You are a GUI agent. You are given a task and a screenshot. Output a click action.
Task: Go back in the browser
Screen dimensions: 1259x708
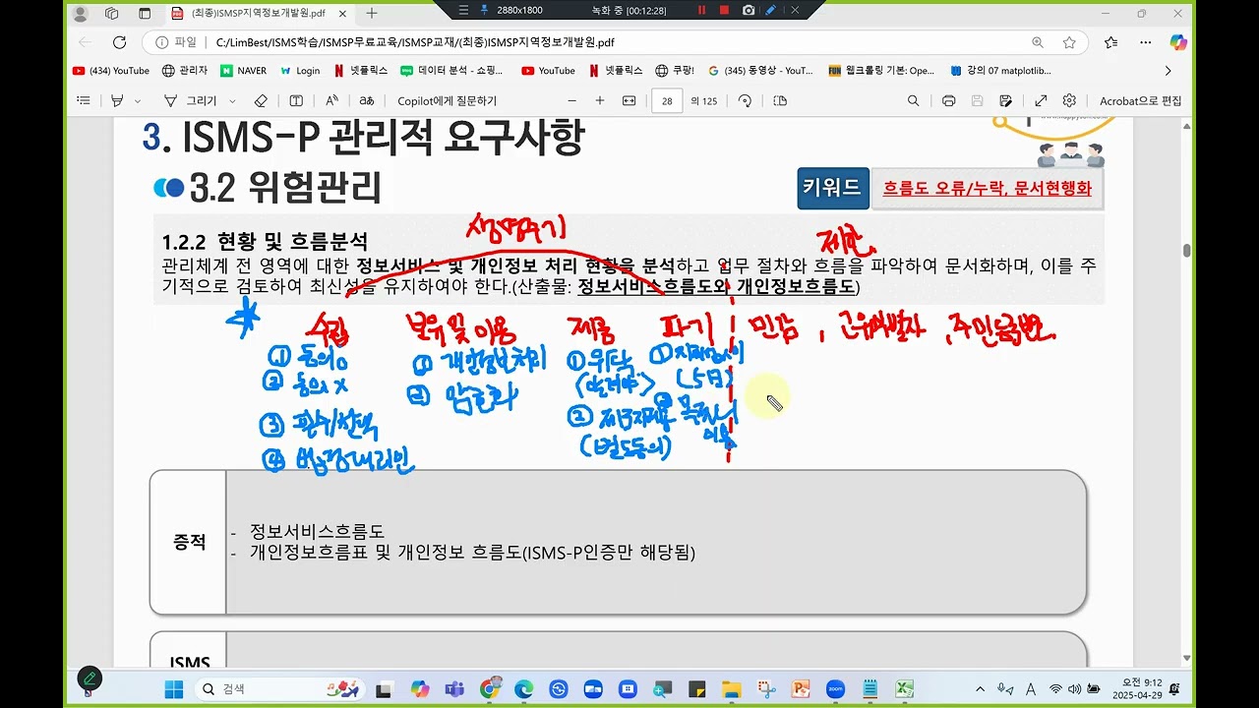(x=85, y=42)
